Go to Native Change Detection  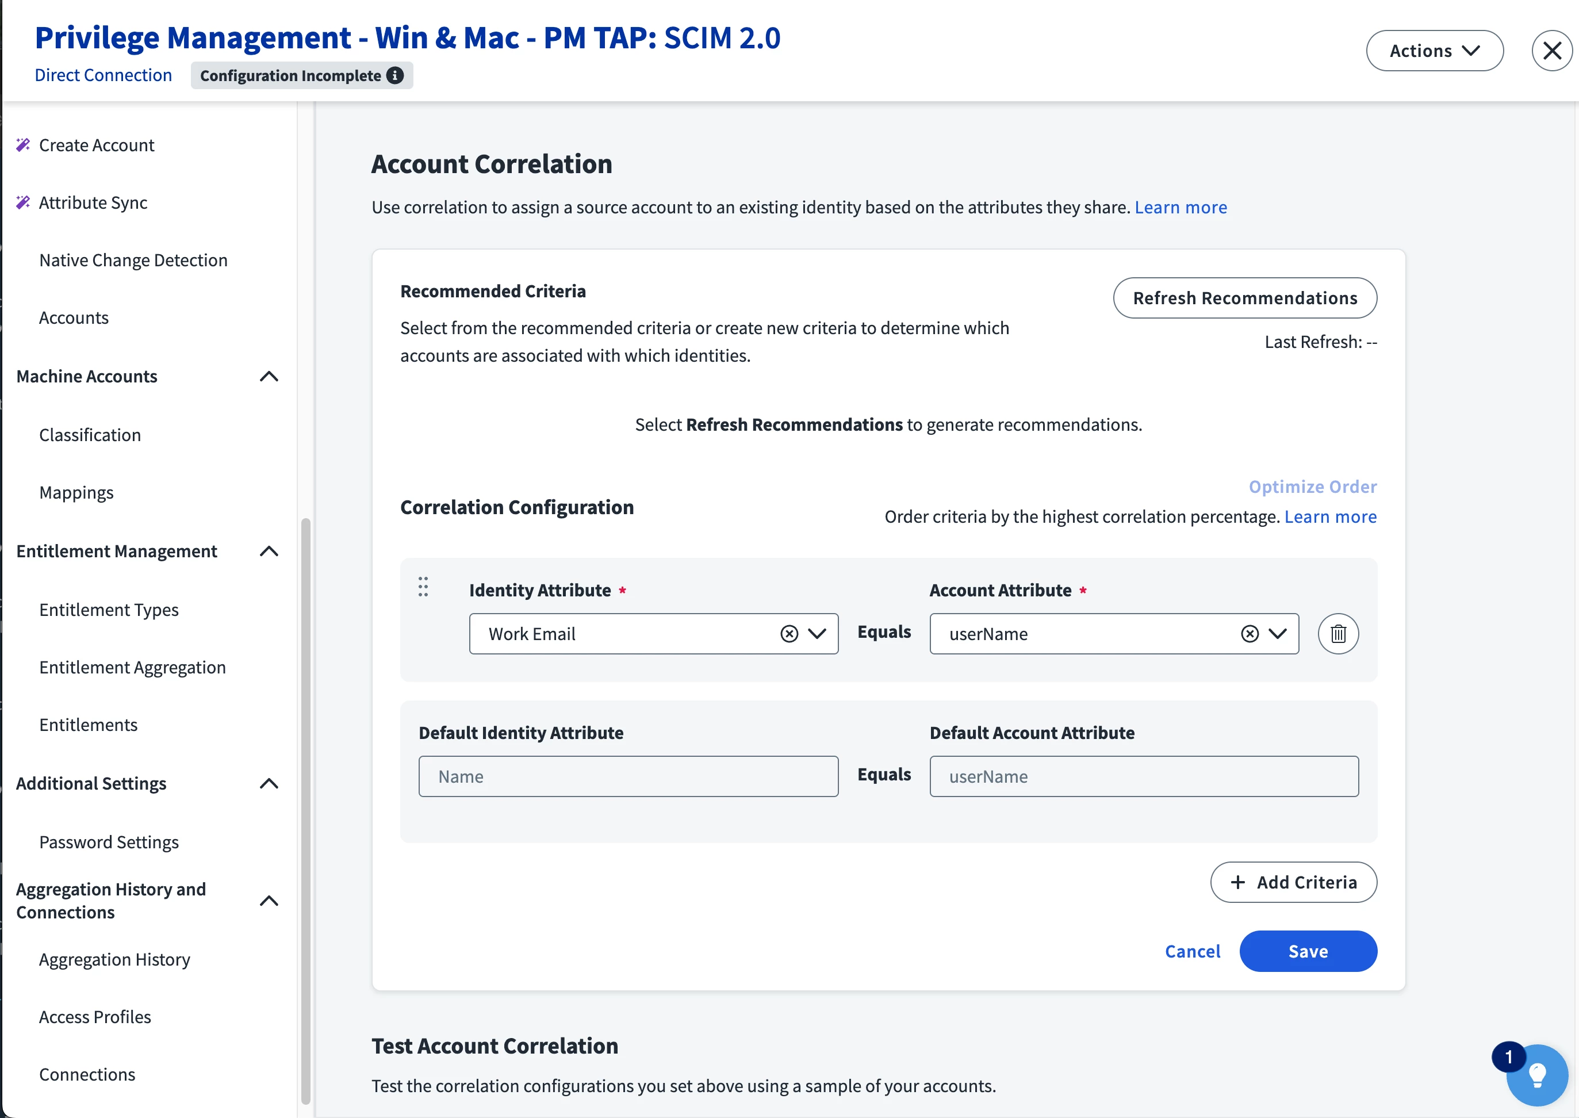[133, 260]
